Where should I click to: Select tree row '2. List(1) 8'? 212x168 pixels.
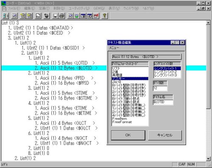pyautogui.click(x=32, y=53)
